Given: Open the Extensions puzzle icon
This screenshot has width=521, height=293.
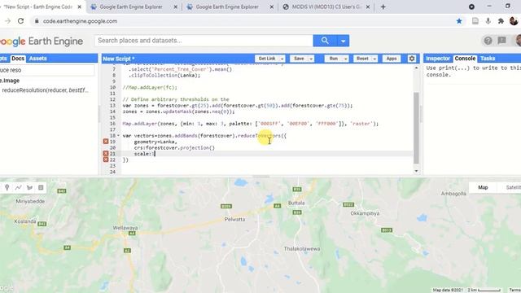Looking at the screenshot, I should pyautogui.click(x=501, y=21).
